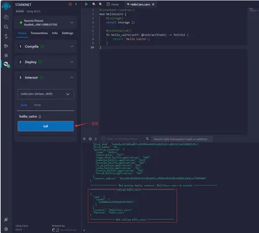Image resolution: width=259 pixels, height=233 pixels.
Task: Open the Deploy & run sidebar icon
Action: point(6,46)
